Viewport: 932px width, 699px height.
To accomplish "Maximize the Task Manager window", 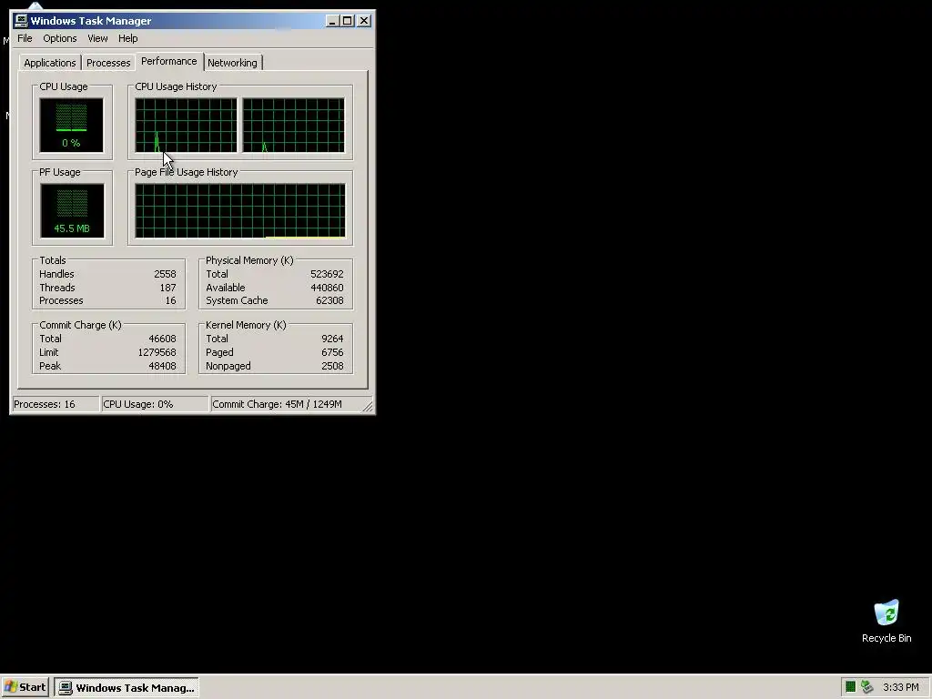I will [347, 21].
